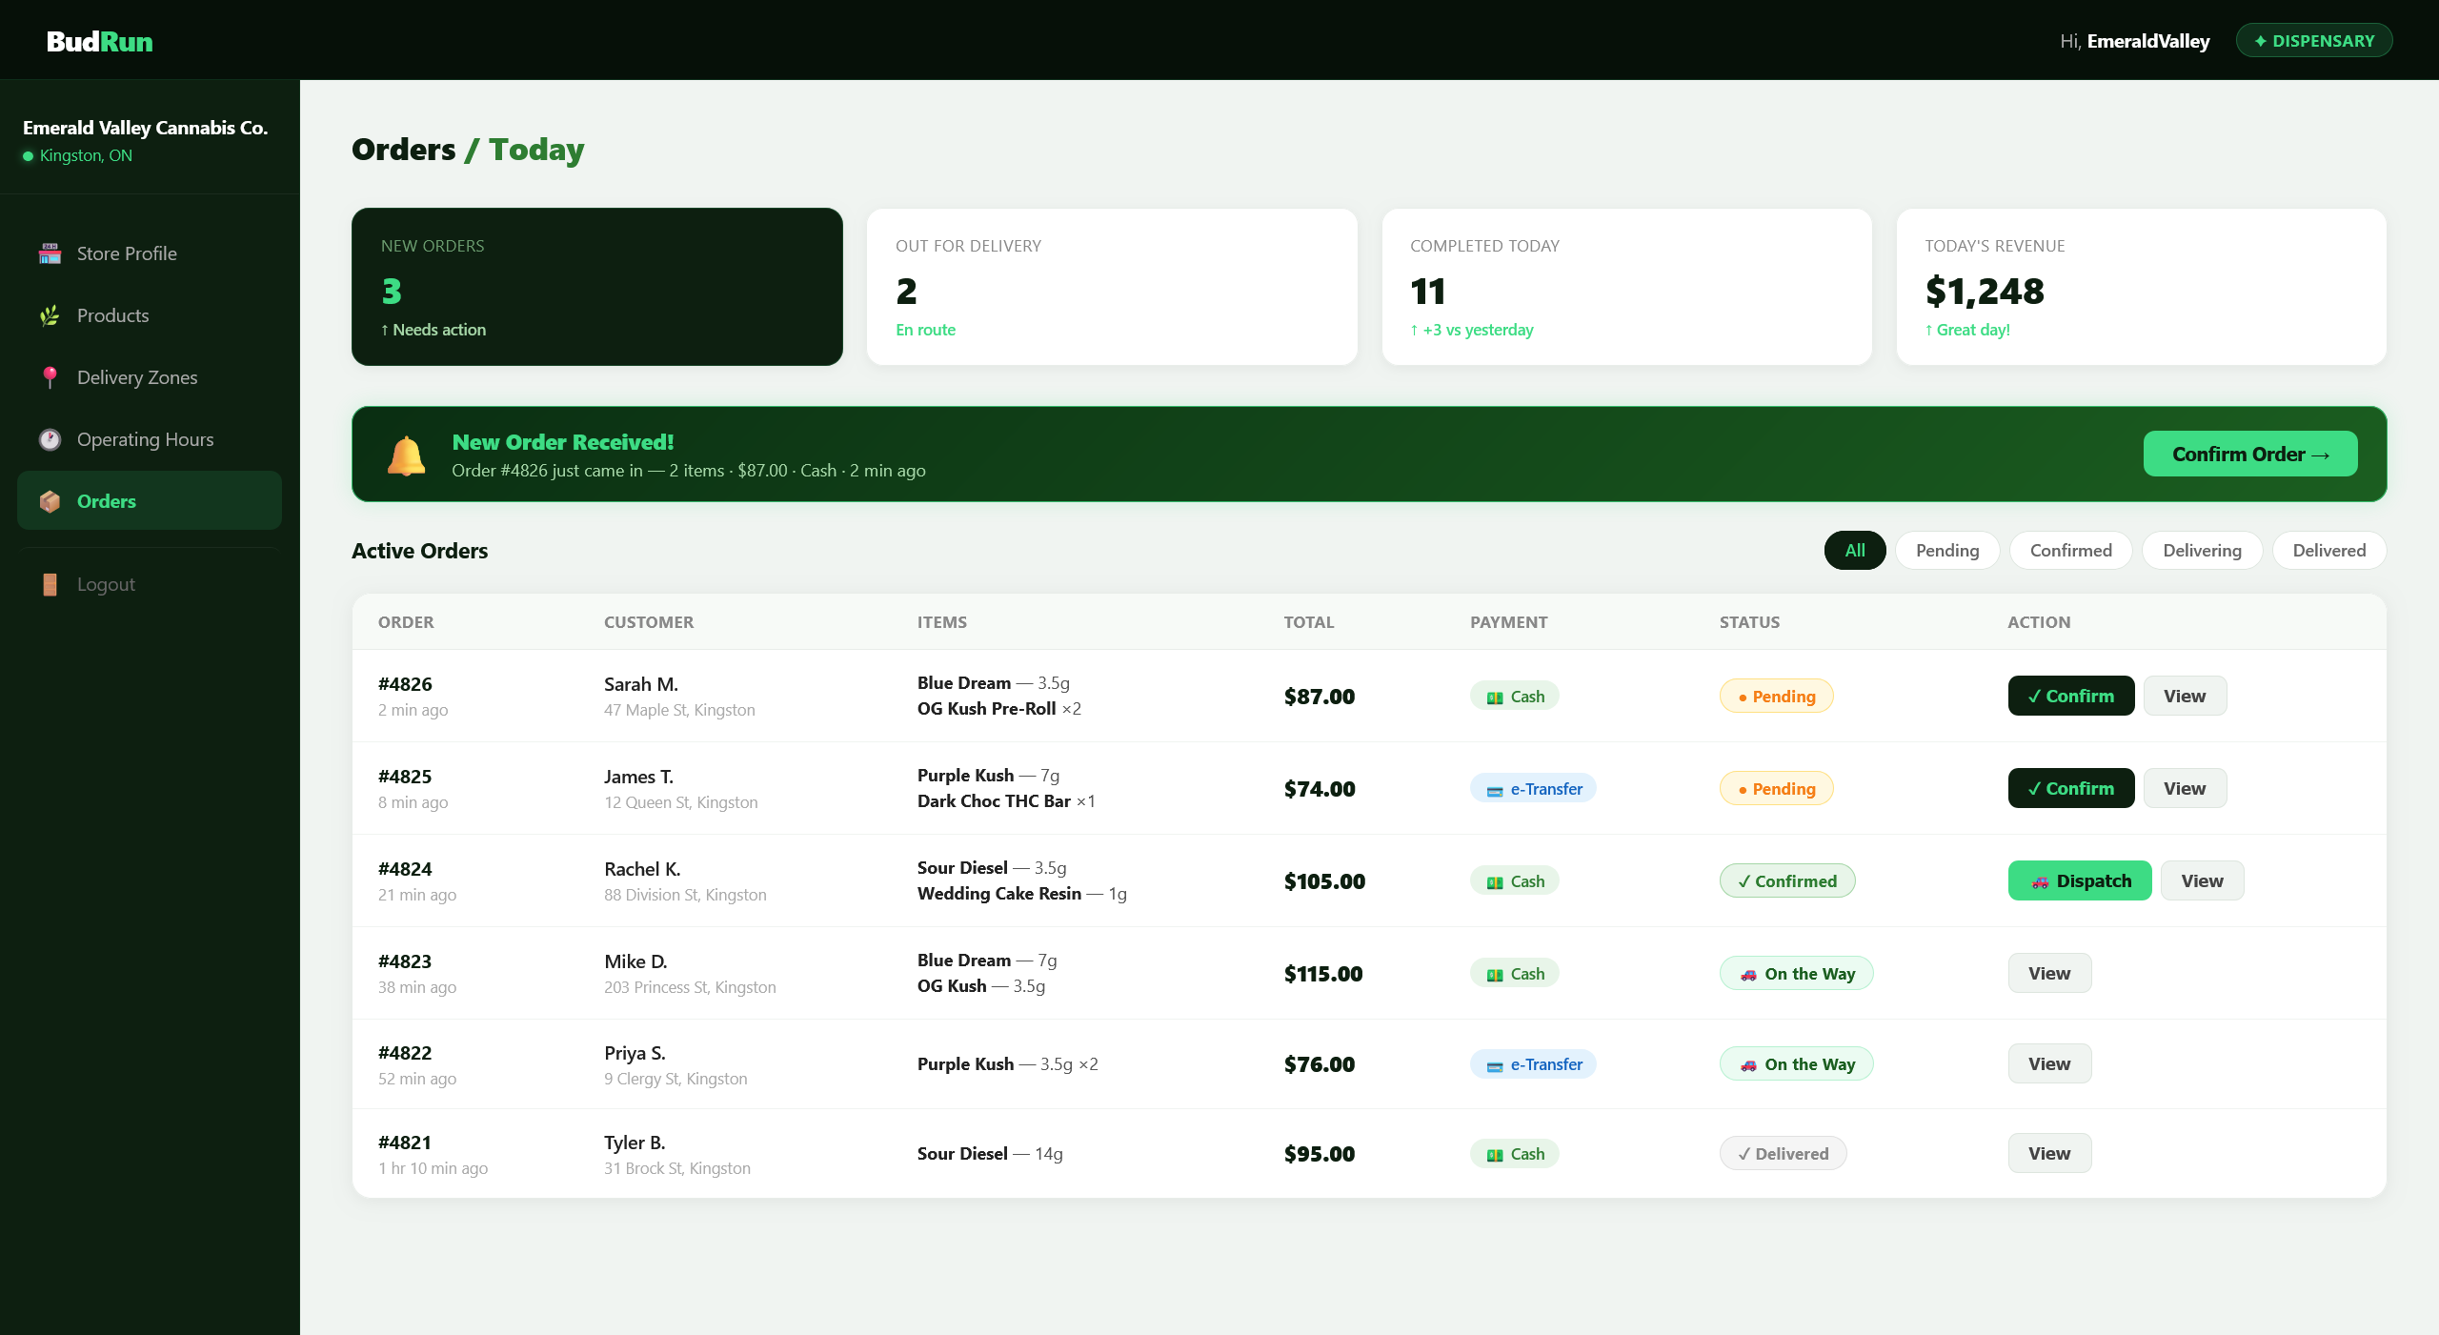This screenshot has width=2439, height=1335.
Task: Select the Store Profile icon in sidebar
Action: click(x=49, y=253)
